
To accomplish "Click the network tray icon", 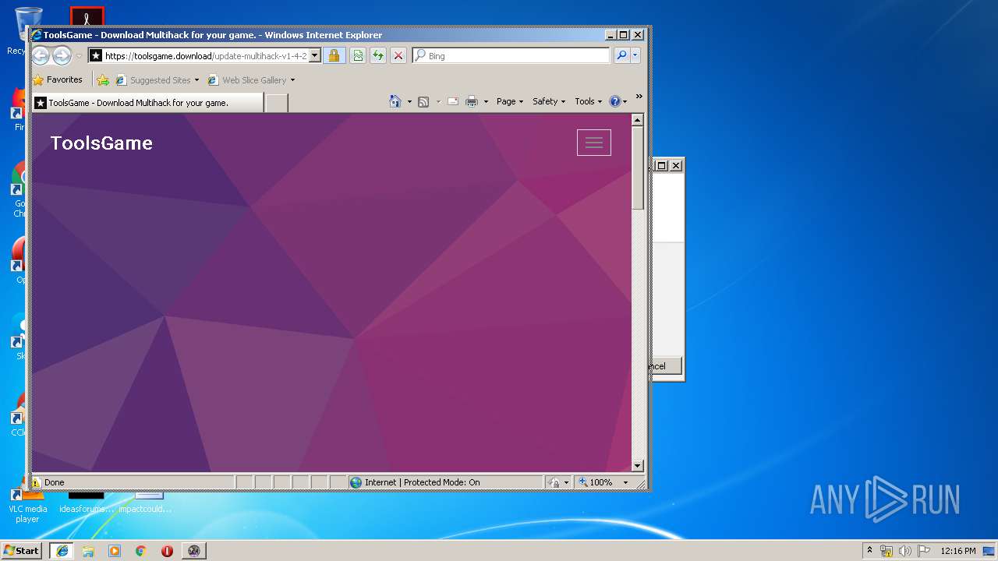I will [x=887, y=551].
